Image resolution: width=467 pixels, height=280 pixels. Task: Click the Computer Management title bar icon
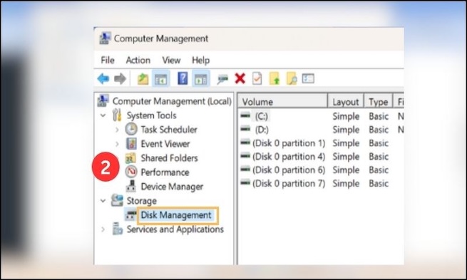pos(105,38)
